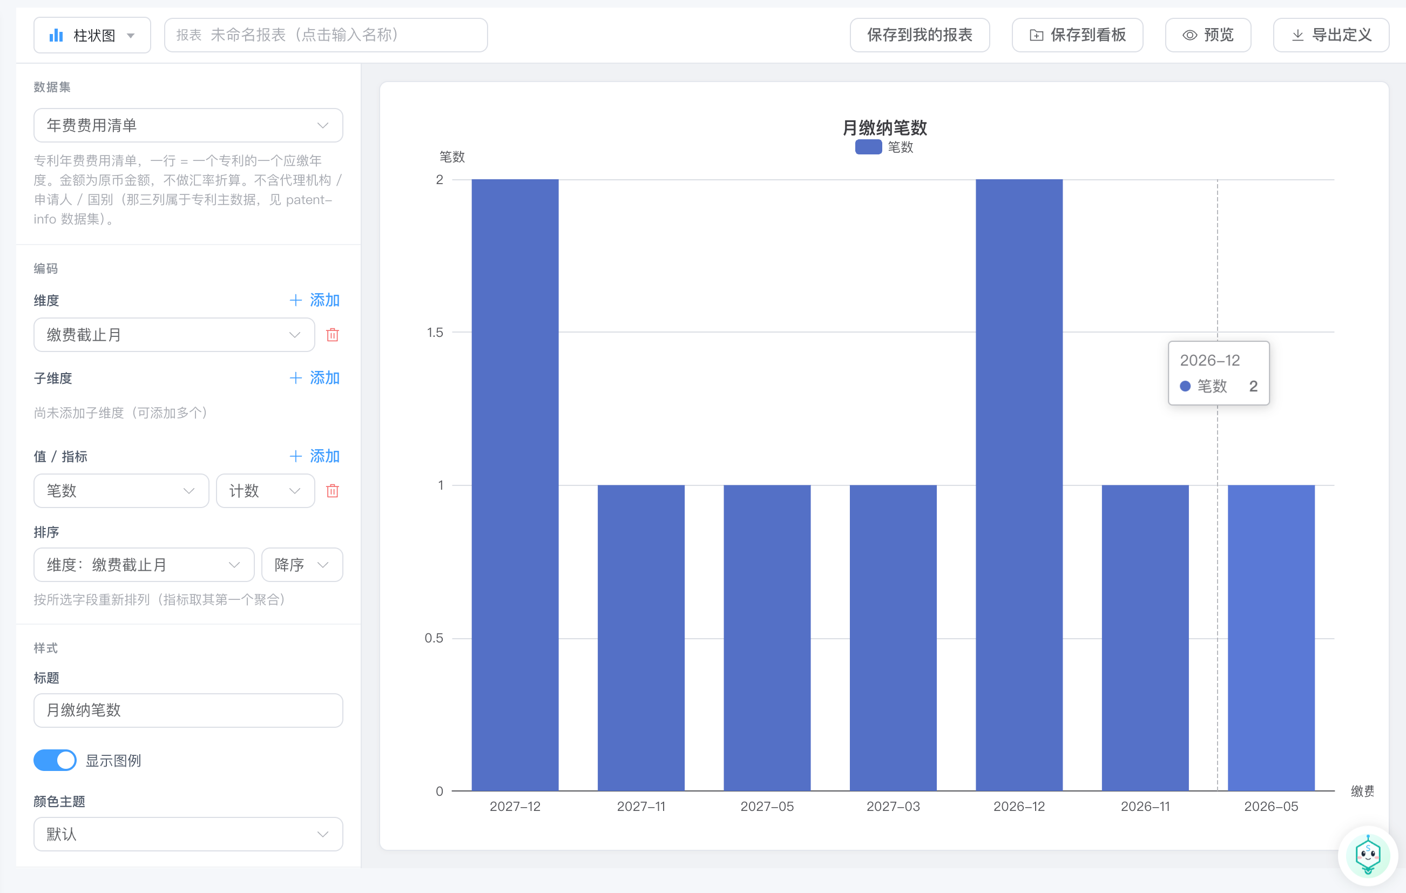The width and height of the screenshot is (1406, 893).
Task: Click the 2026-12 bar in chart
Action: 1019,484
